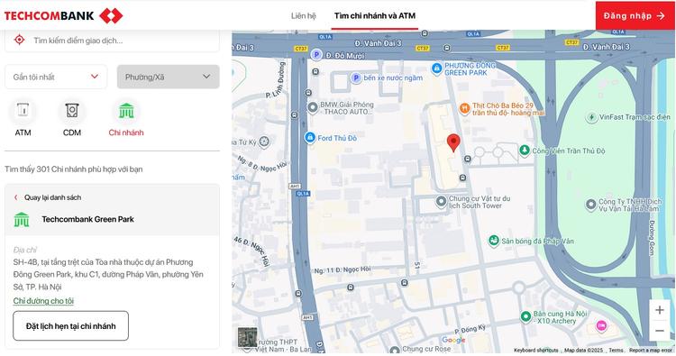Click Thịt Chó Ba Béo restaurant marker
This screenshot has width=676, height=356.
pyautogui.click(x=464, y=109)
